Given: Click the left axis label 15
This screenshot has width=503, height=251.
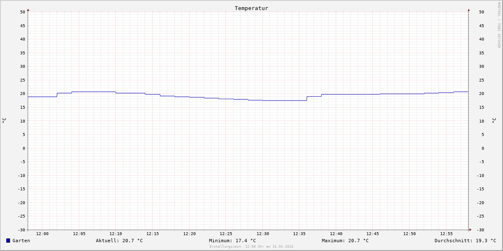Looking at the screenshot, I should 23,108.
